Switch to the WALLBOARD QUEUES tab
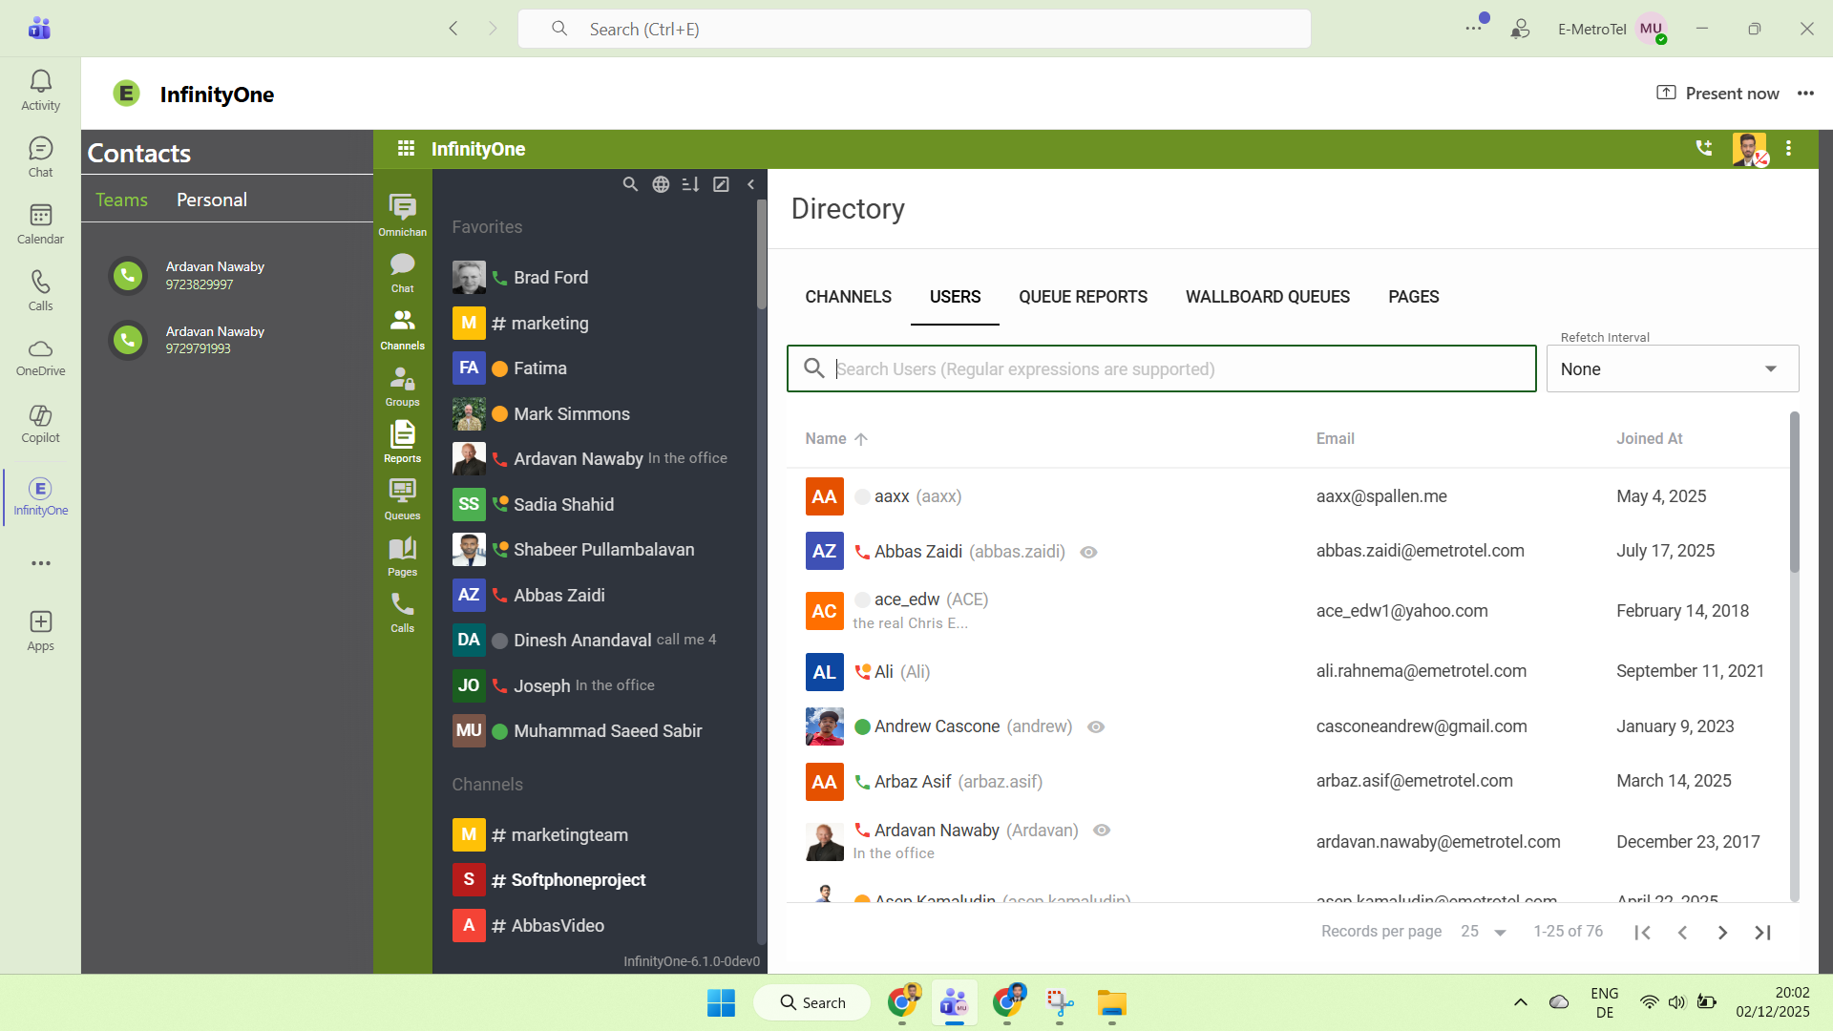 (1267, 297)
